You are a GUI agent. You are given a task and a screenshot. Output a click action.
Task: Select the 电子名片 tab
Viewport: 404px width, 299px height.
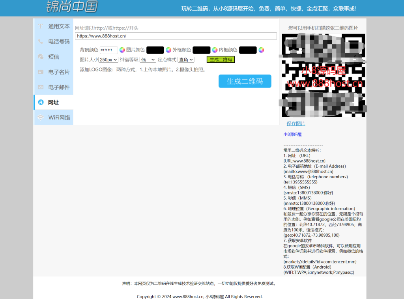pos(54,72)
